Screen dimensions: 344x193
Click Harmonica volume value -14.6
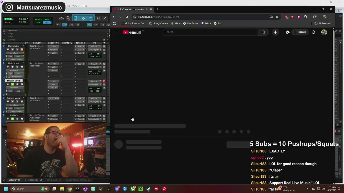tap(98, 54)
